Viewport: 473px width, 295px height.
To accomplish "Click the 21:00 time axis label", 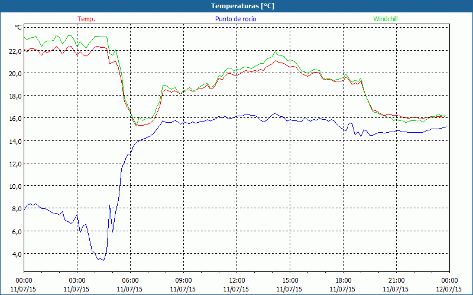I will tap(396, 281).
